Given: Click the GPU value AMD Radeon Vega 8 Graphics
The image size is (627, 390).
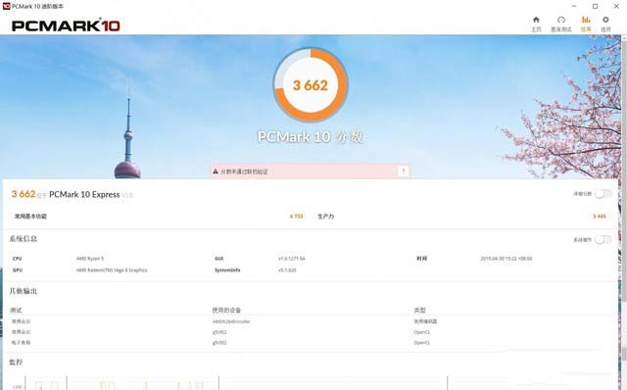Looking at the screenshot, I should pos(112,270).
